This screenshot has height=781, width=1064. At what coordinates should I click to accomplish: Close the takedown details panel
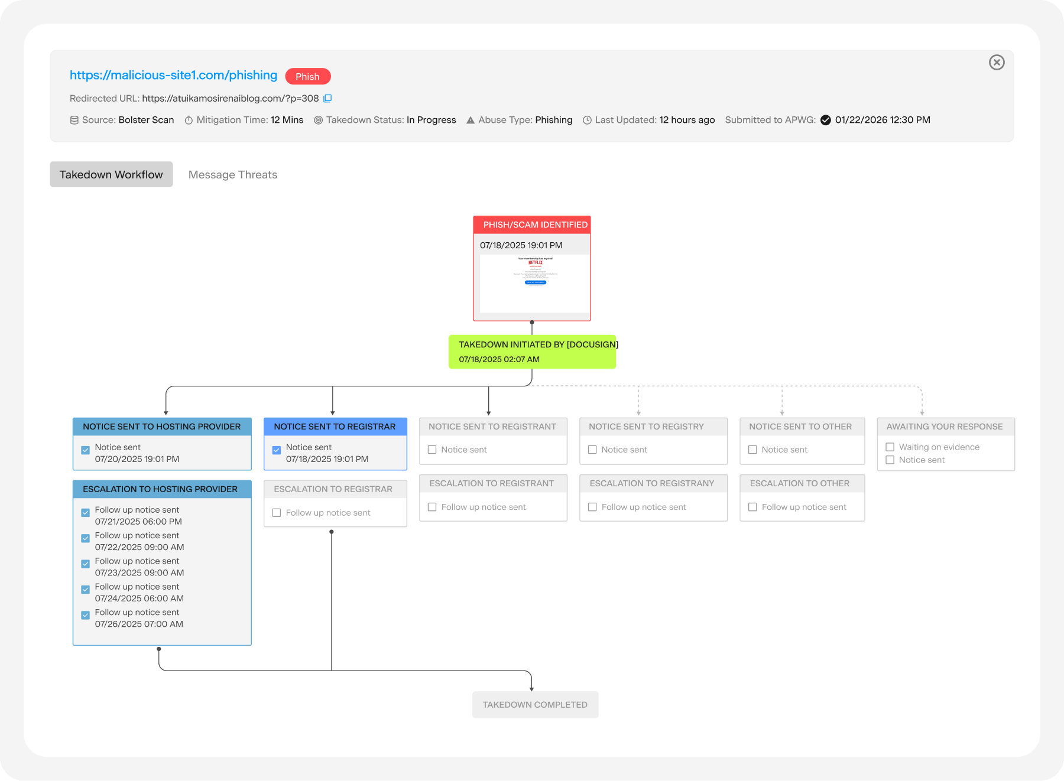(997, 63)
